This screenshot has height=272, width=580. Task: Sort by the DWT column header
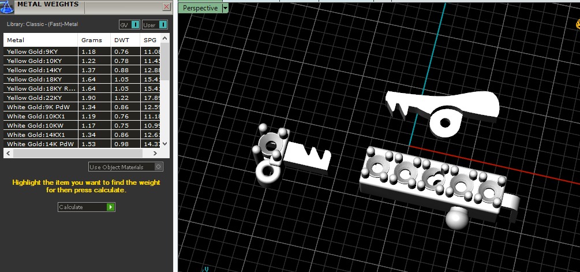click(125, 40)
